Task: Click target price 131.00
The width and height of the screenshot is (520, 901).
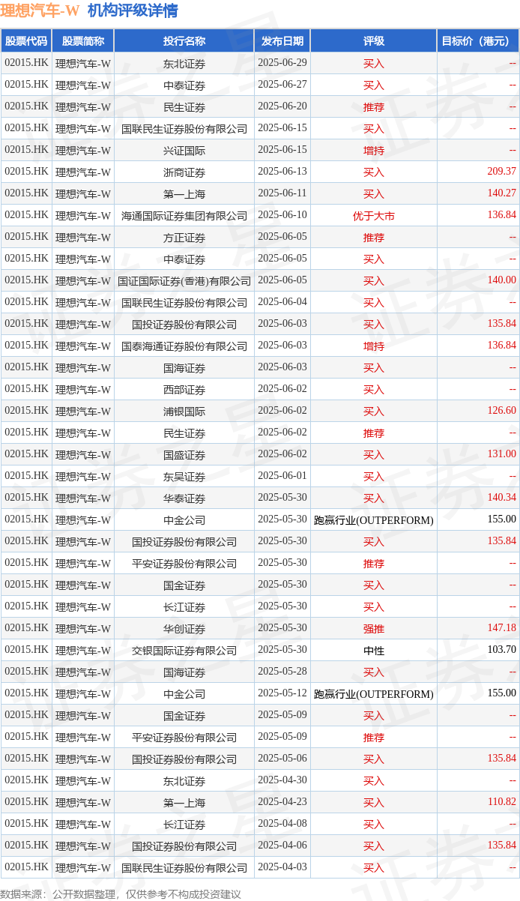Action: 501,454
